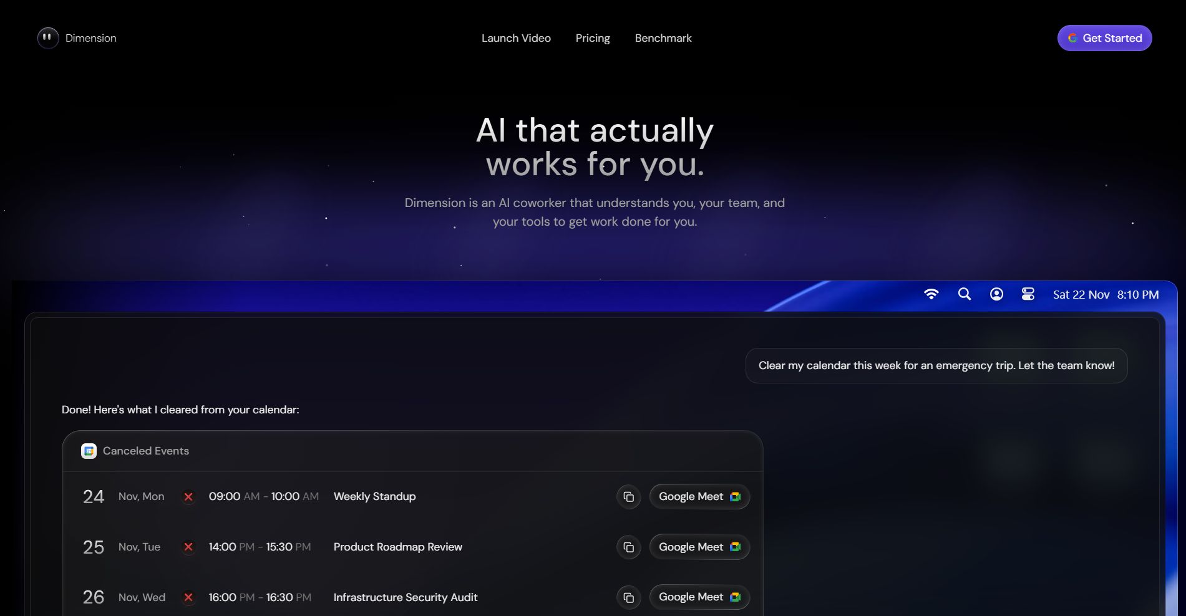This screenshot has height=616, width=1186.
Task: Click the 24 Nov, Mon date
Action: pos(124,497)
